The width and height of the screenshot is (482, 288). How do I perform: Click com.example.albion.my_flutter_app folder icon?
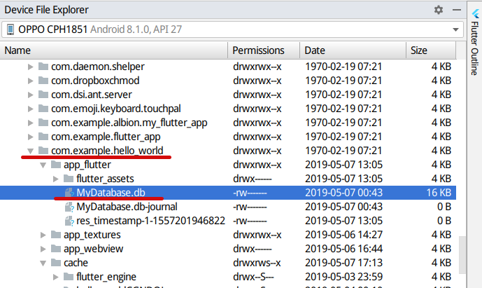tap(43, 123)
